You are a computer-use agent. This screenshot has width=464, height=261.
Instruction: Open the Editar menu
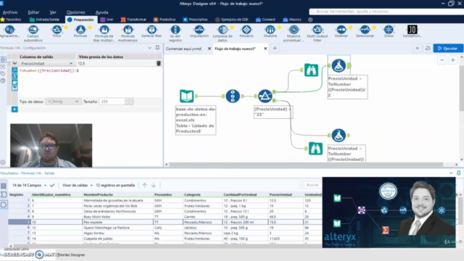[x=33, y=12]
